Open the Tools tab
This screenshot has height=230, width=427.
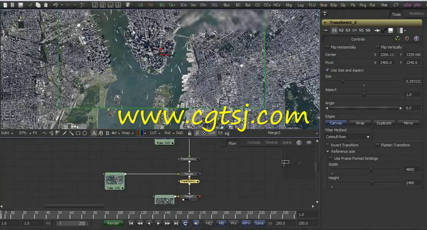point(396,14)
